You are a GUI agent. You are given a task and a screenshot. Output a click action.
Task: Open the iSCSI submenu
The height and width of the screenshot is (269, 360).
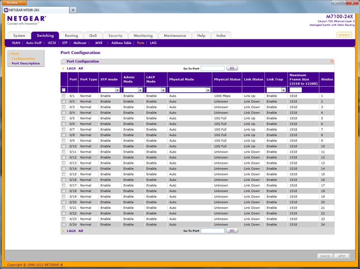[52, 43]
